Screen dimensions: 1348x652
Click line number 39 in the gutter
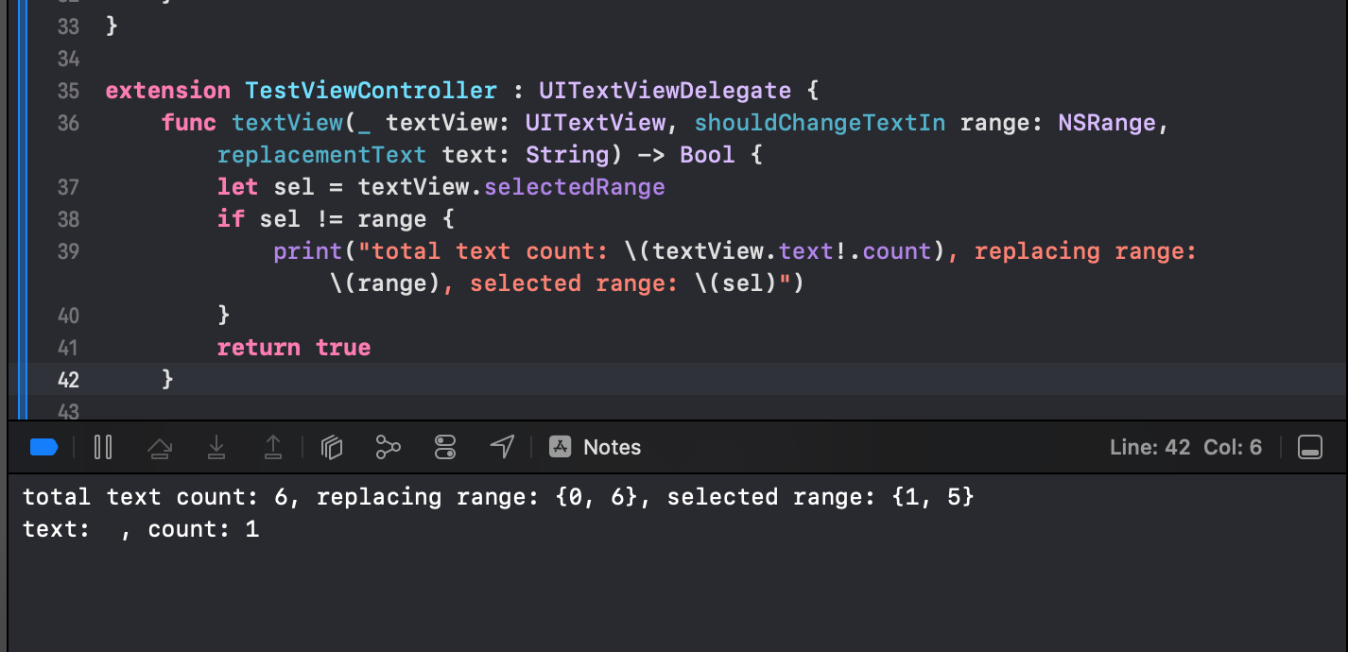(x=68, y=251)
